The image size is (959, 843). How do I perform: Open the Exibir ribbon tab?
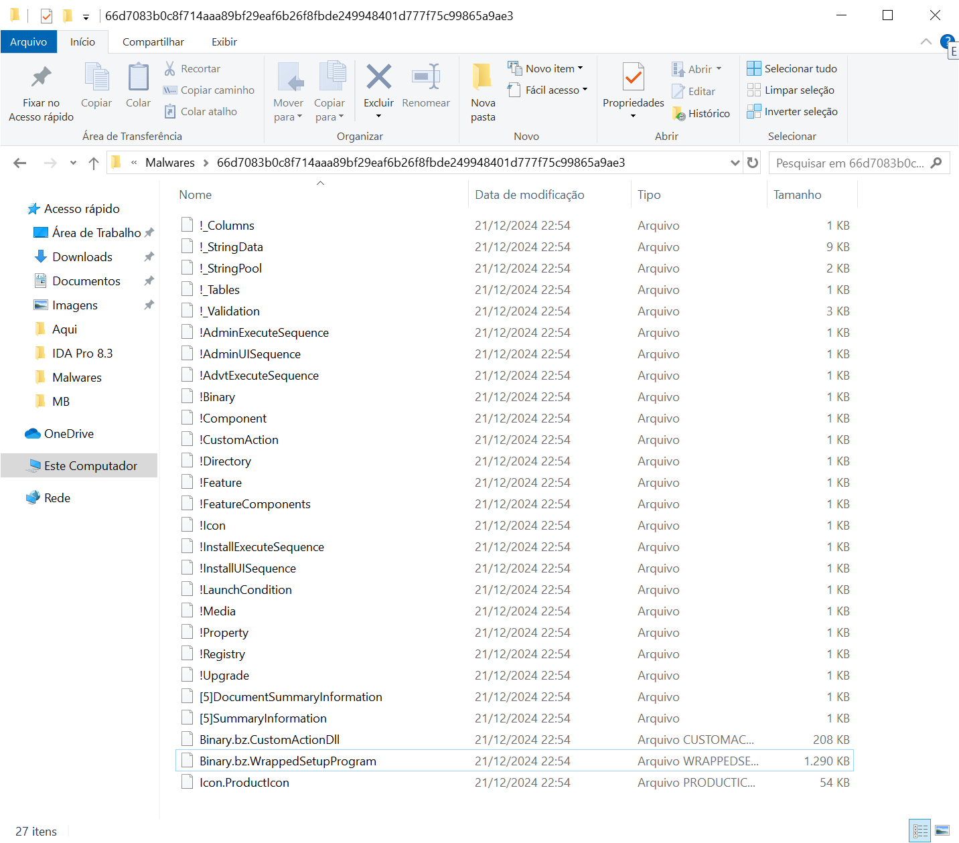pyautogui.click(x=224, y=42)
